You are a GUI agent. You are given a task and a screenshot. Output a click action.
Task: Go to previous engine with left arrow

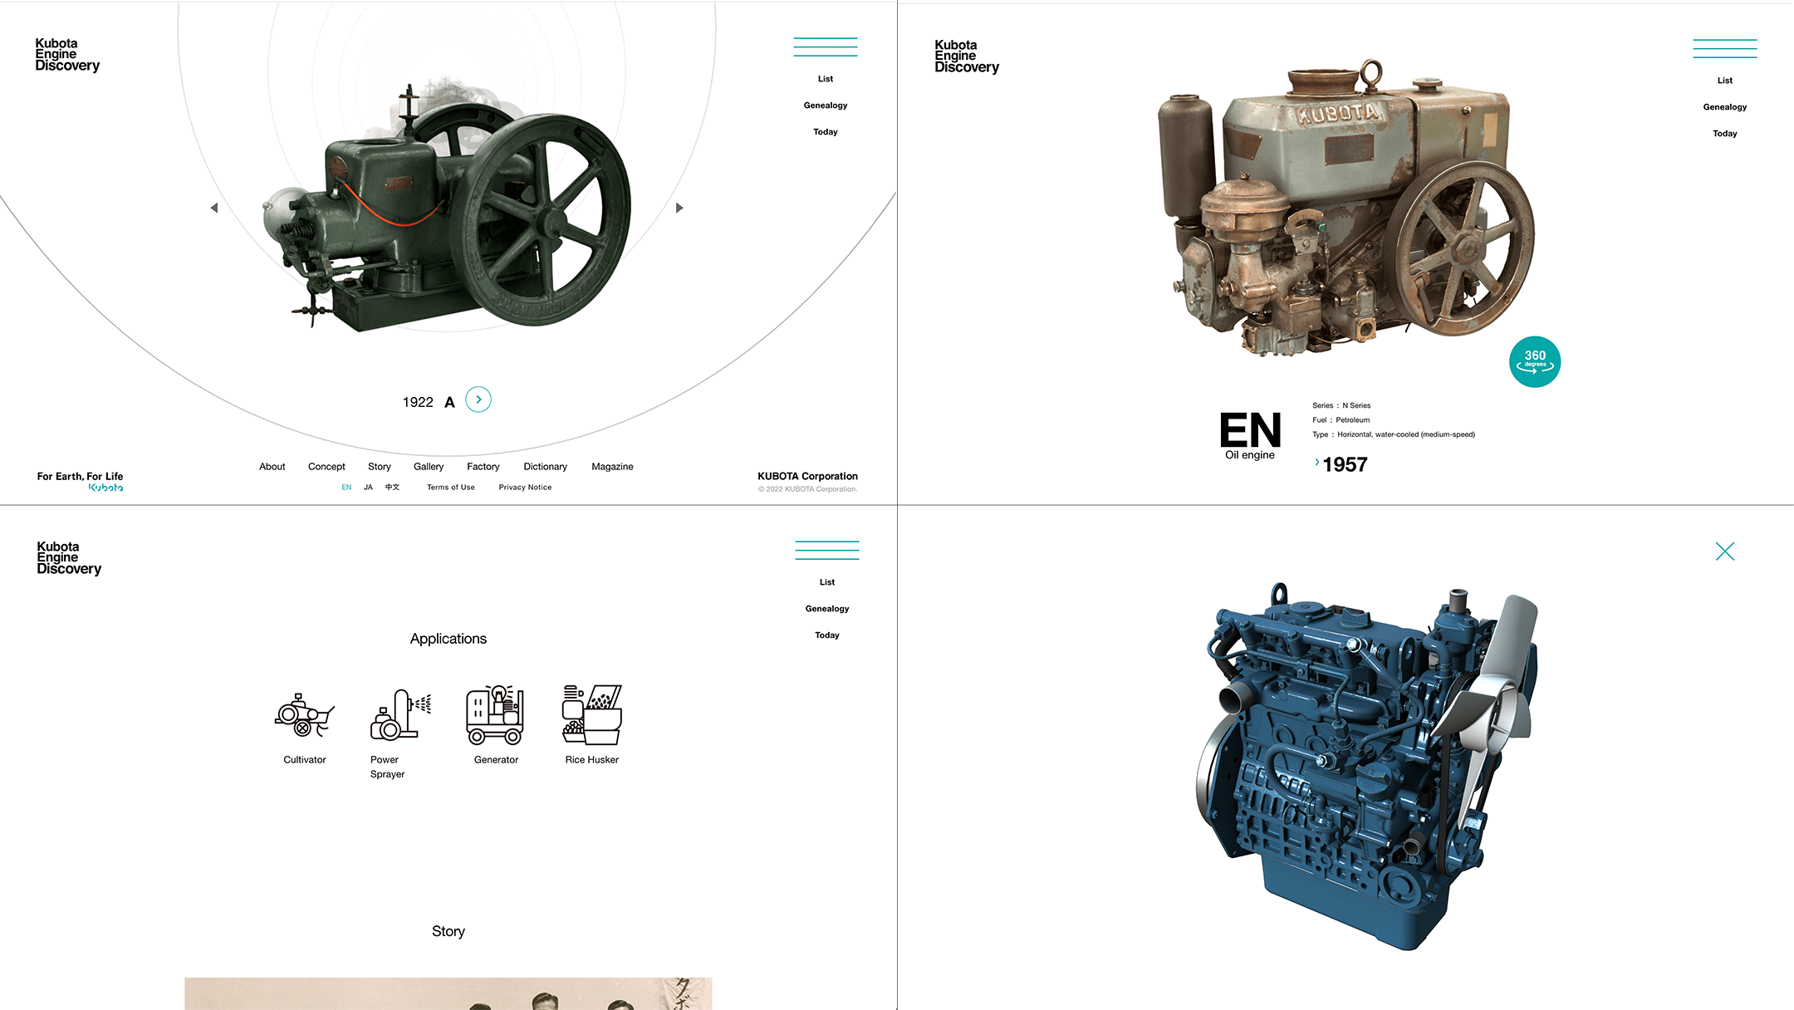point(214,208)
